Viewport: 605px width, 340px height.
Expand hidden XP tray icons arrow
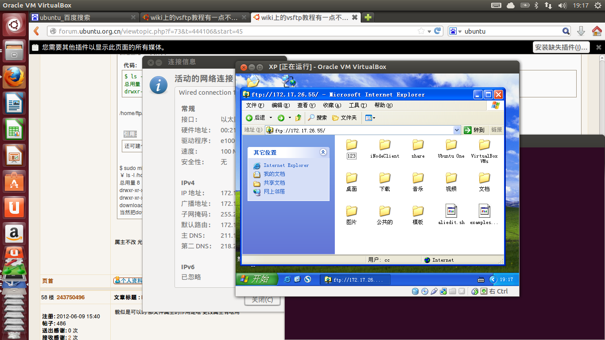pyautogui.click(x=493, y=279)
